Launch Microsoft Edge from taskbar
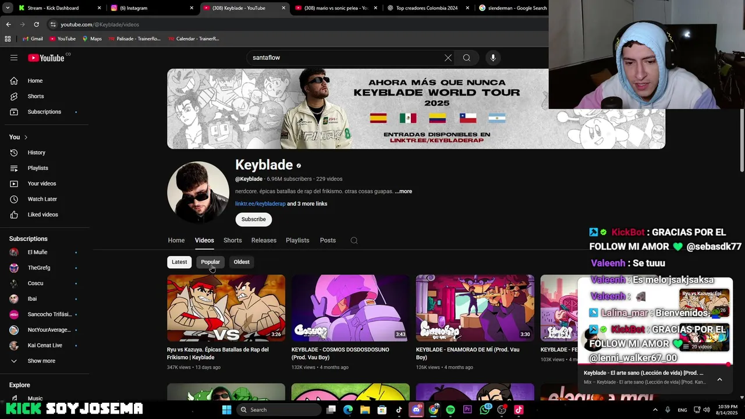 [348, 410]
